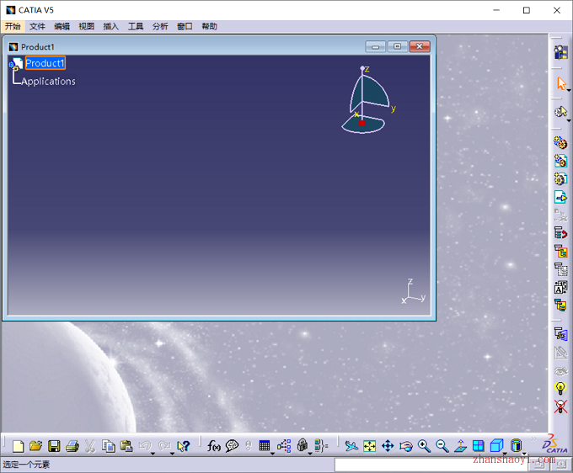Click the 3D compass in viewport

pos(367,100)
